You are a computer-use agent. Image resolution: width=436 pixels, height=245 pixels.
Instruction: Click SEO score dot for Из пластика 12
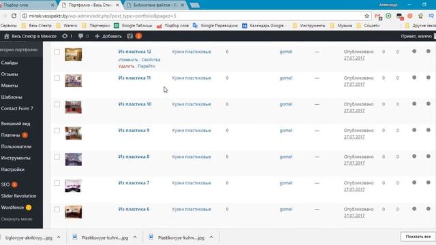(414, 51)
